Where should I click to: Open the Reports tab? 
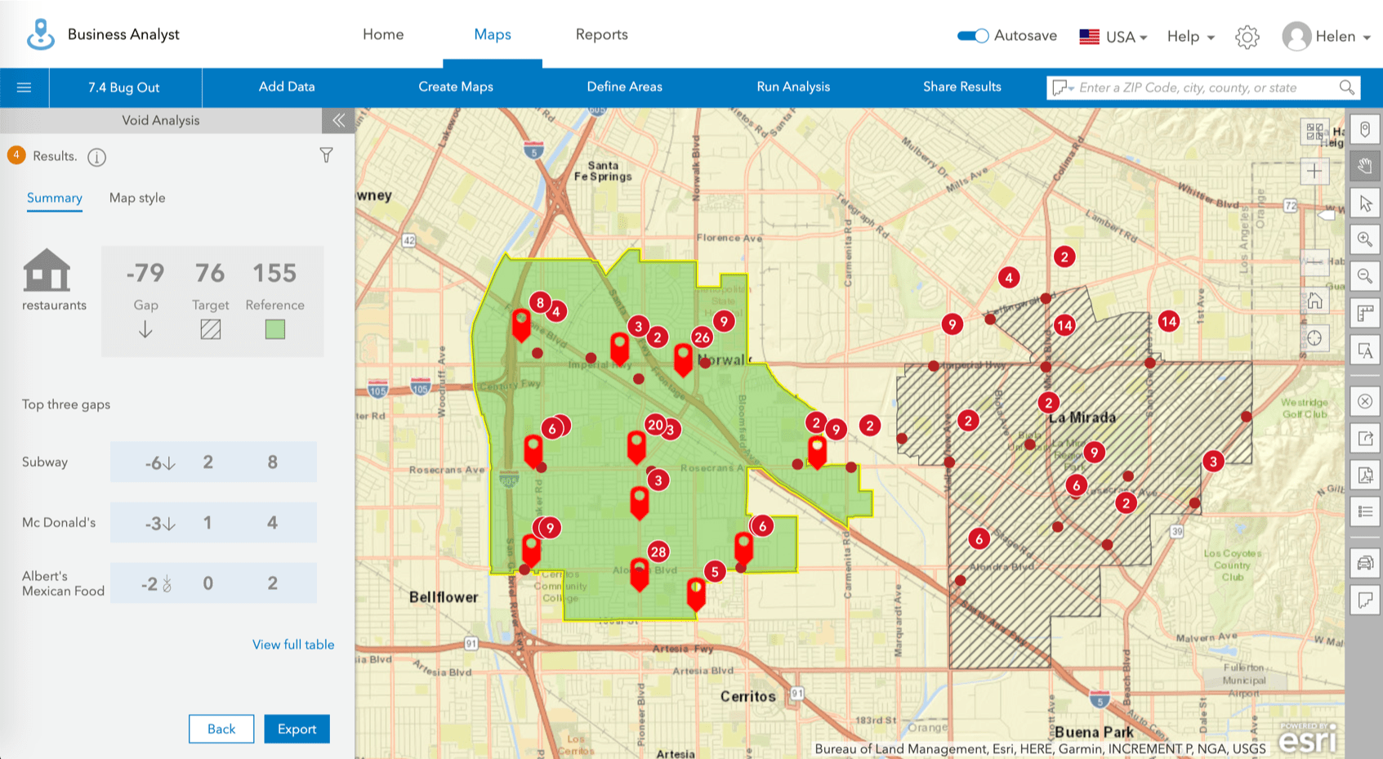coord(601,34)
